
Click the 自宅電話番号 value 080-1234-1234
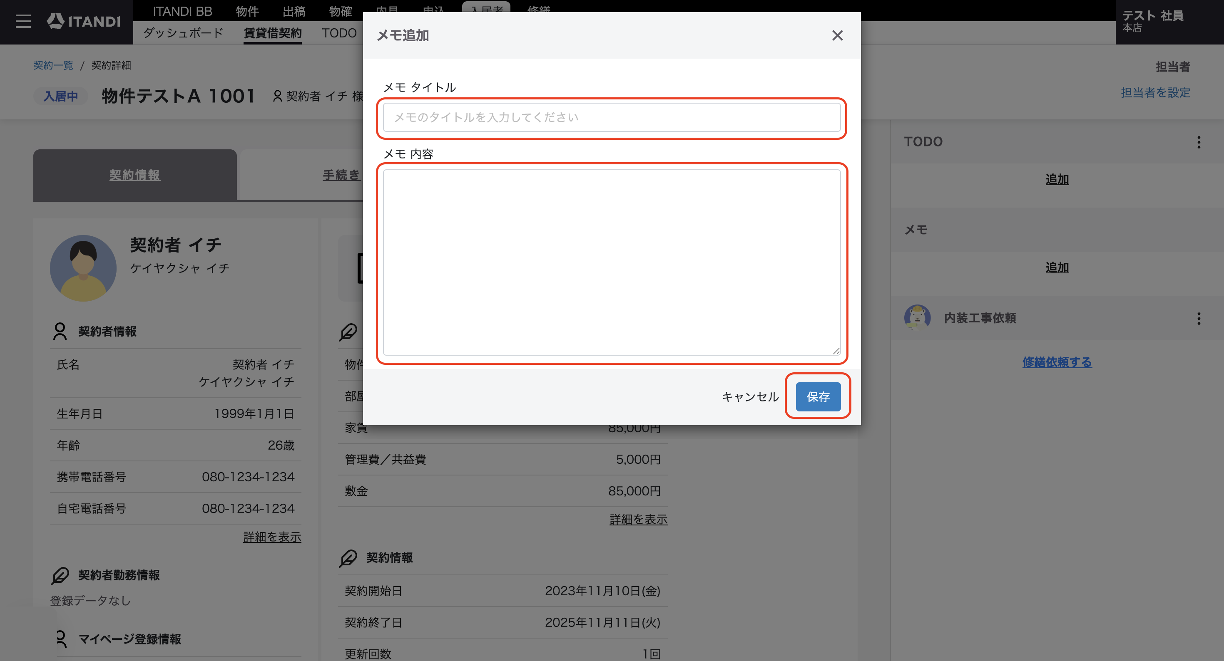click(248, 509)
